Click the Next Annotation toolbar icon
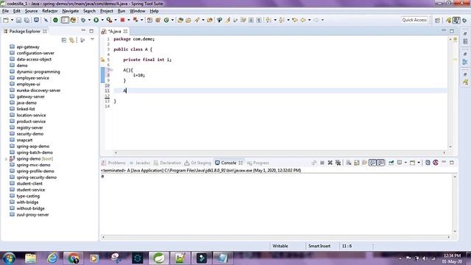Screen dimensions: 471x265 (268, 20)
